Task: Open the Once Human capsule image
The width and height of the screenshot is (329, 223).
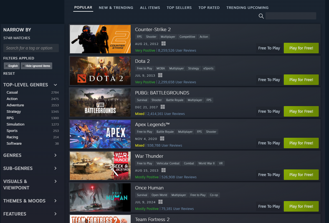Action: tap(100, 198)
